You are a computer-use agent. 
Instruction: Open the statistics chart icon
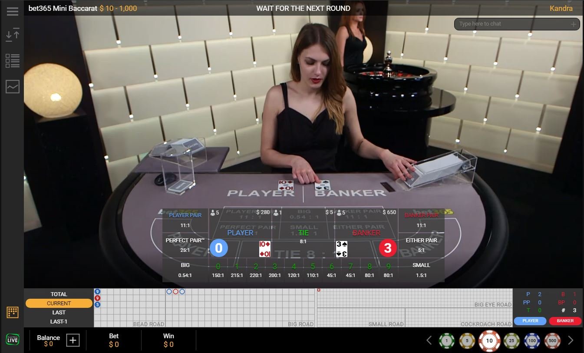(13, 87)
